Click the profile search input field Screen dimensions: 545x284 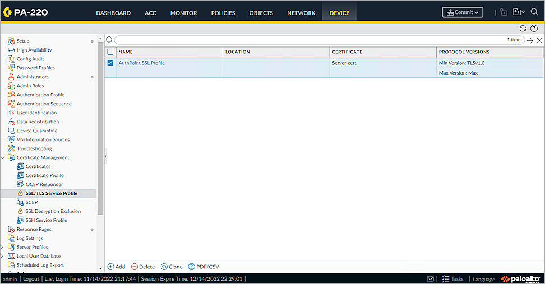click(x=308, y=40)
